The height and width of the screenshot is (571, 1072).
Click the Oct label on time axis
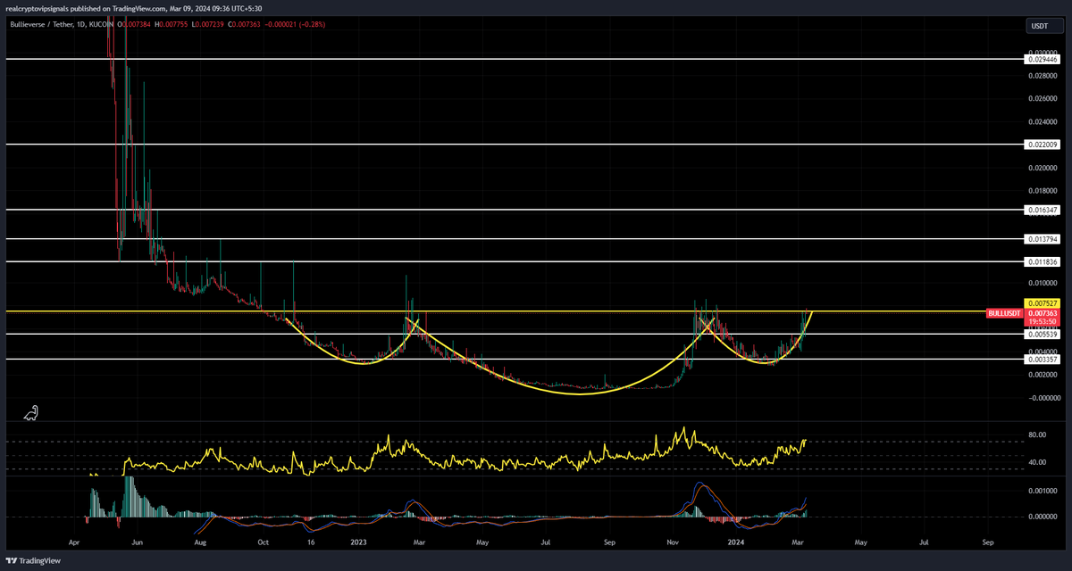[x=263, y=542]
